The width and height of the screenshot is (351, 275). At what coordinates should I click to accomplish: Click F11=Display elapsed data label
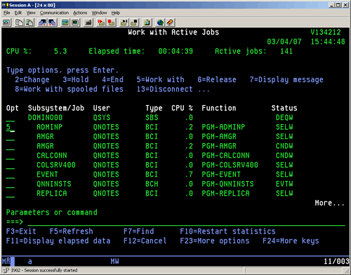[58, 241]
